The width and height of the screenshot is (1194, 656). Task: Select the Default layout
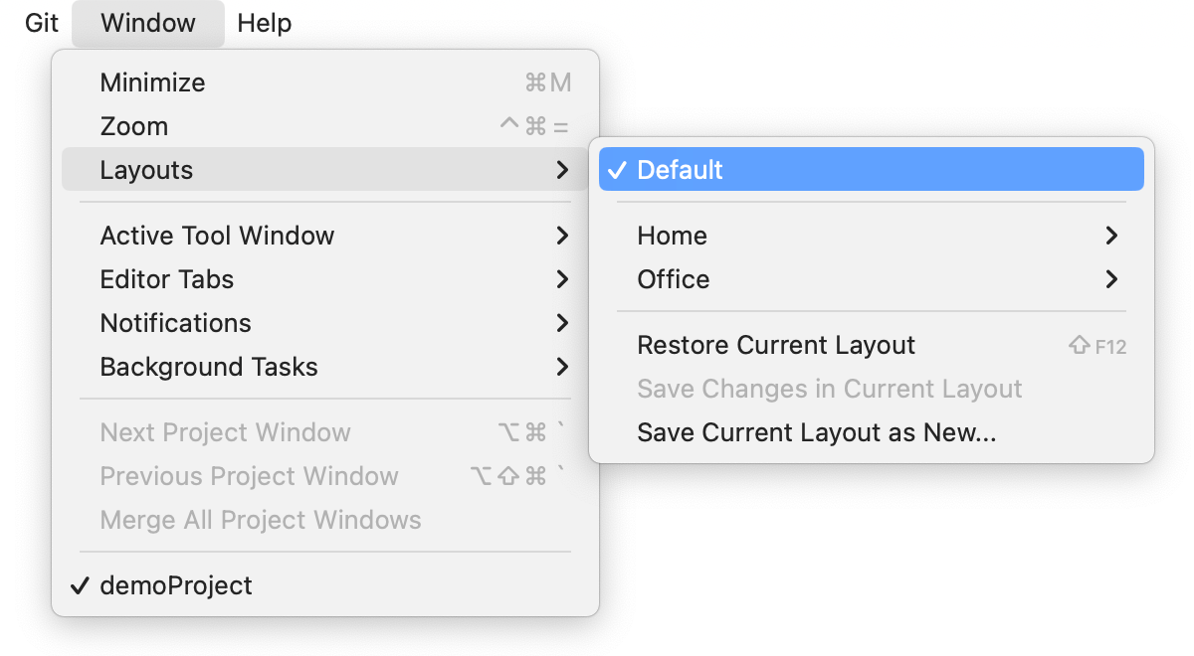coord(681,169)
